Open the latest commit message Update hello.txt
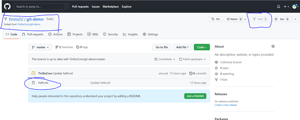Viewport: 300px width, 120px height. [63, 73]
